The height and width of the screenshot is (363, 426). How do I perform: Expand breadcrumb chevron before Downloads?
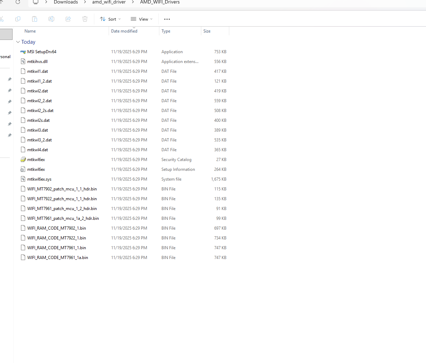(46, 2)
